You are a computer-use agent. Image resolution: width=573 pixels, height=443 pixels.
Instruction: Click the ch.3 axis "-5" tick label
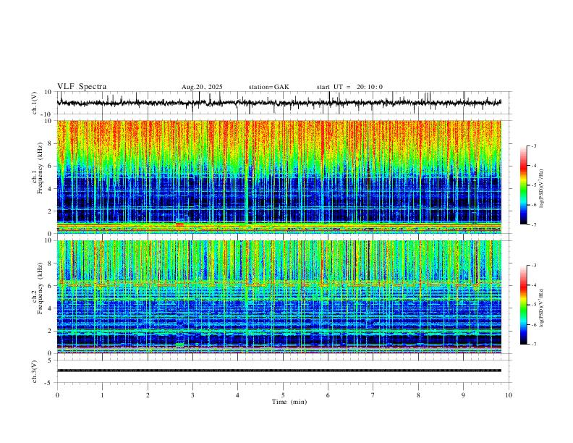49,383
